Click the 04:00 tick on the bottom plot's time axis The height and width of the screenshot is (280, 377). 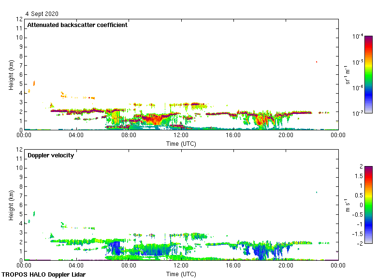(76, 266)
